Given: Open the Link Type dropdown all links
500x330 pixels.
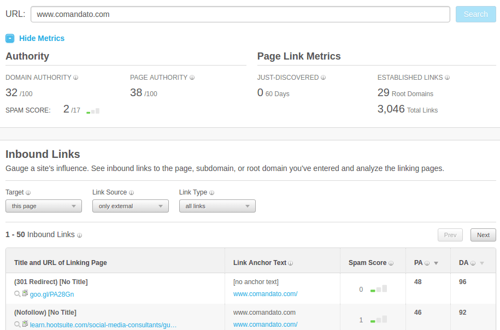Looking at the screenshot, I should 217,206.
